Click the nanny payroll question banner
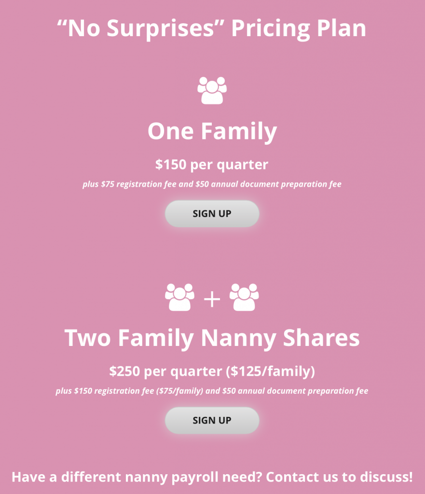425x494 pixels. click(212, 477)
